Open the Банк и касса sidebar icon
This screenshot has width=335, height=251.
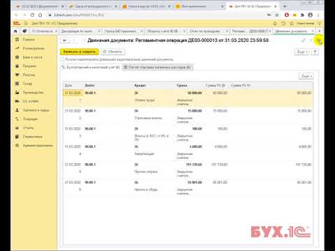pos(17,57)
